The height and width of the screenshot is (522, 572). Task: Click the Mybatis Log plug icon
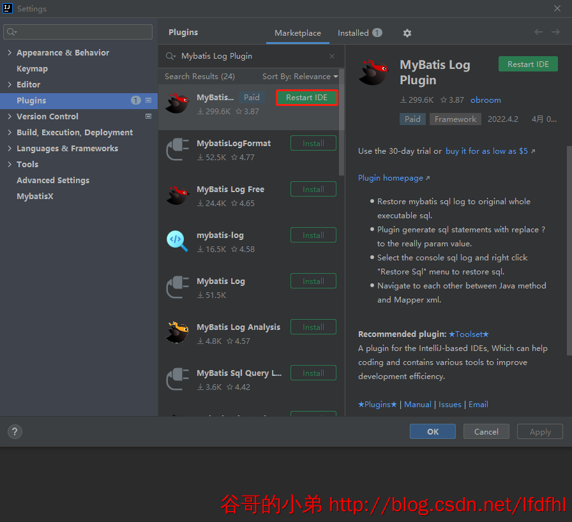177,287
